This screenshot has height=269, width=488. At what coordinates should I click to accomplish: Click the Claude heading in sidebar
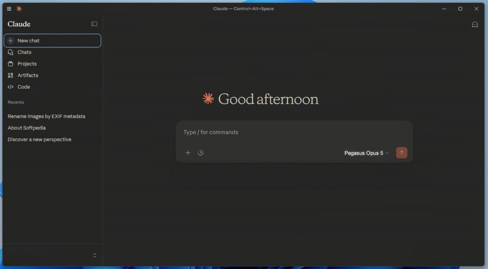click(x=19, y=24)
